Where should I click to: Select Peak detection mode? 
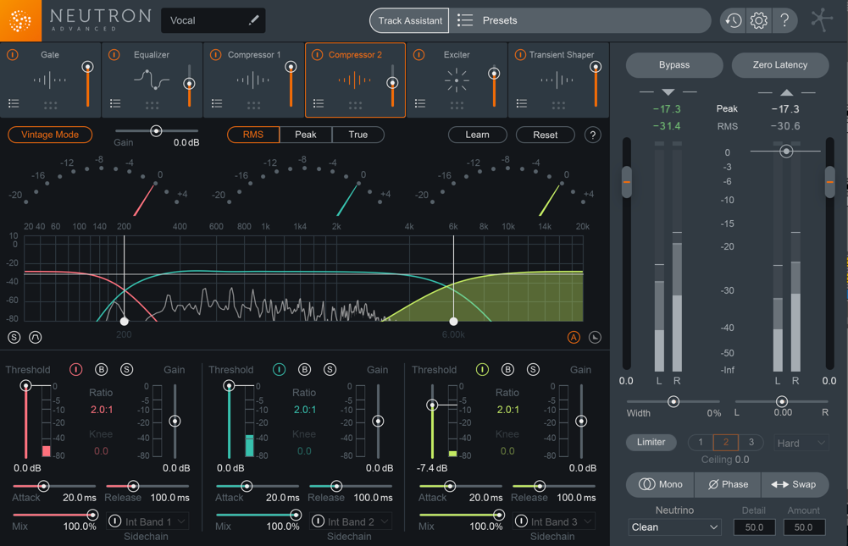[x=306, y=135]
